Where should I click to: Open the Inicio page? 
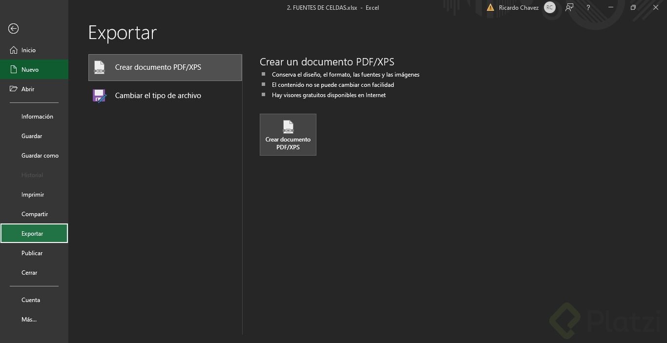point(34,50)
